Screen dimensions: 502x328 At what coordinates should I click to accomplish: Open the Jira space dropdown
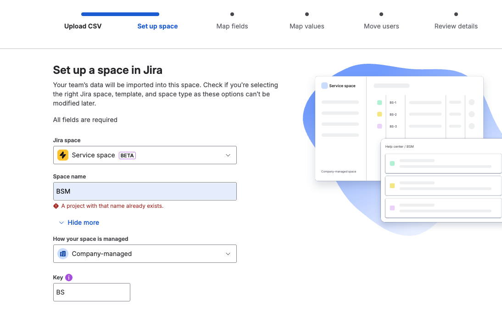point(145,155)
